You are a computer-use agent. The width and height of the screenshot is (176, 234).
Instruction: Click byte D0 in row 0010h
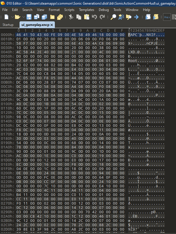[x=74, y=39]
